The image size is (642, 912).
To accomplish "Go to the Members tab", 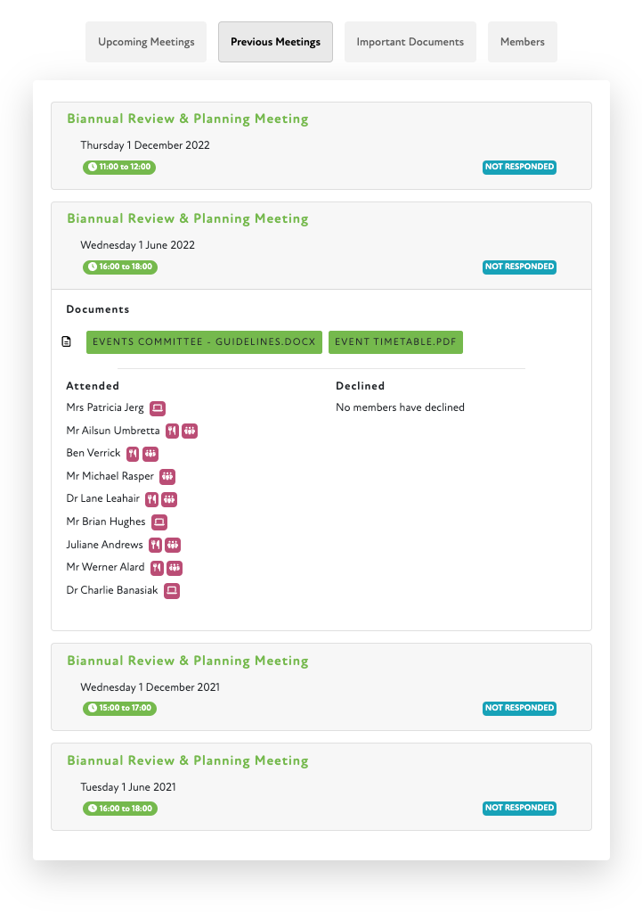I will point(522,42).
